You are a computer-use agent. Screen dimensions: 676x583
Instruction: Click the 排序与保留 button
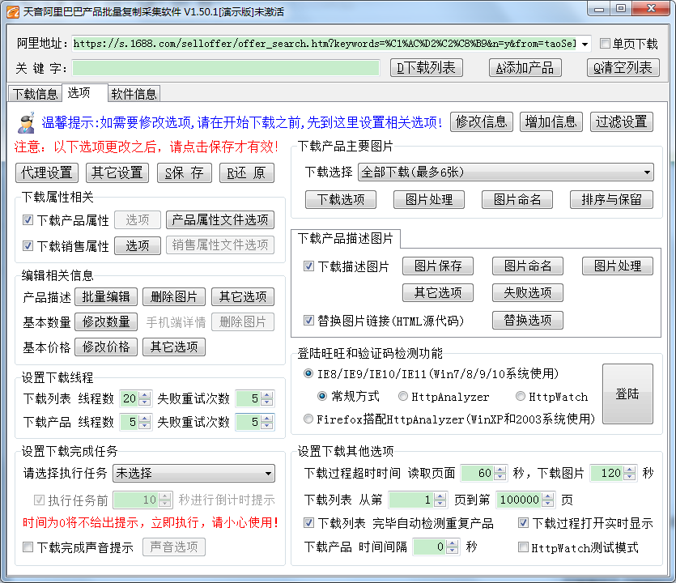click(x=611, y=199)
